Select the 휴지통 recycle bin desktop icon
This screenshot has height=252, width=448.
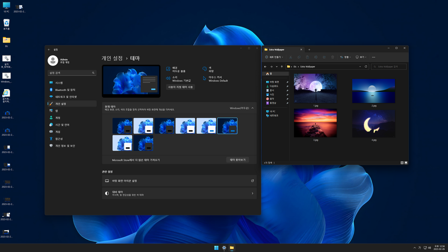[x=6, y=24]
